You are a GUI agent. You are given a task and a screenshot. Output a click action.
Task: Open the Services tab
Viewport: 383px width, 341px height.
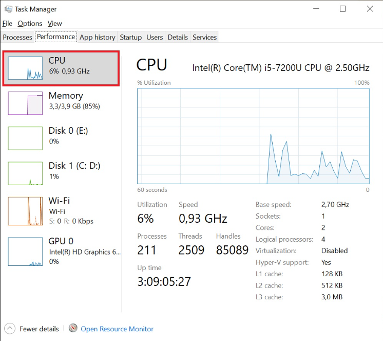pyautogui.click(x=204, y=37)
